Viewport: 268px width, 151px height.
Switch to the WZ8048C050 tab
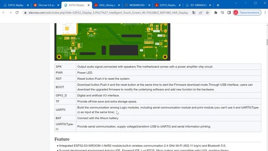[137, 5]
